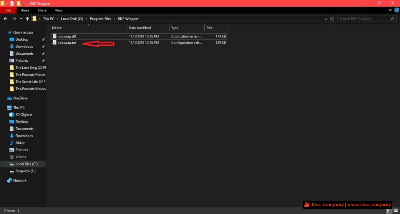Click the Network icon in sidebar
The width and height of the screenshot is (400, 214).
pos(9,180)
